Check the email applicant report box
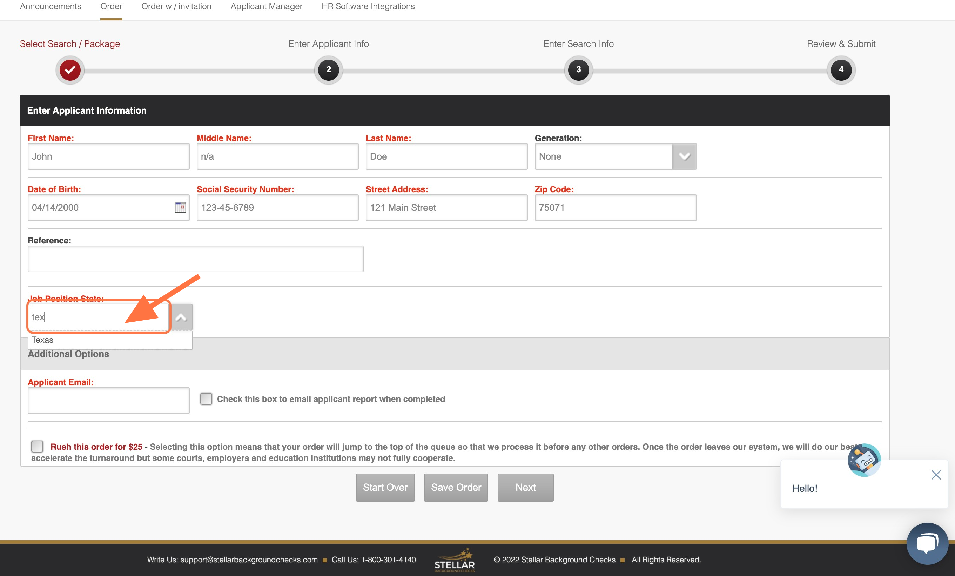The height and width of the screenshot is (576, 955). click(206, 399)
